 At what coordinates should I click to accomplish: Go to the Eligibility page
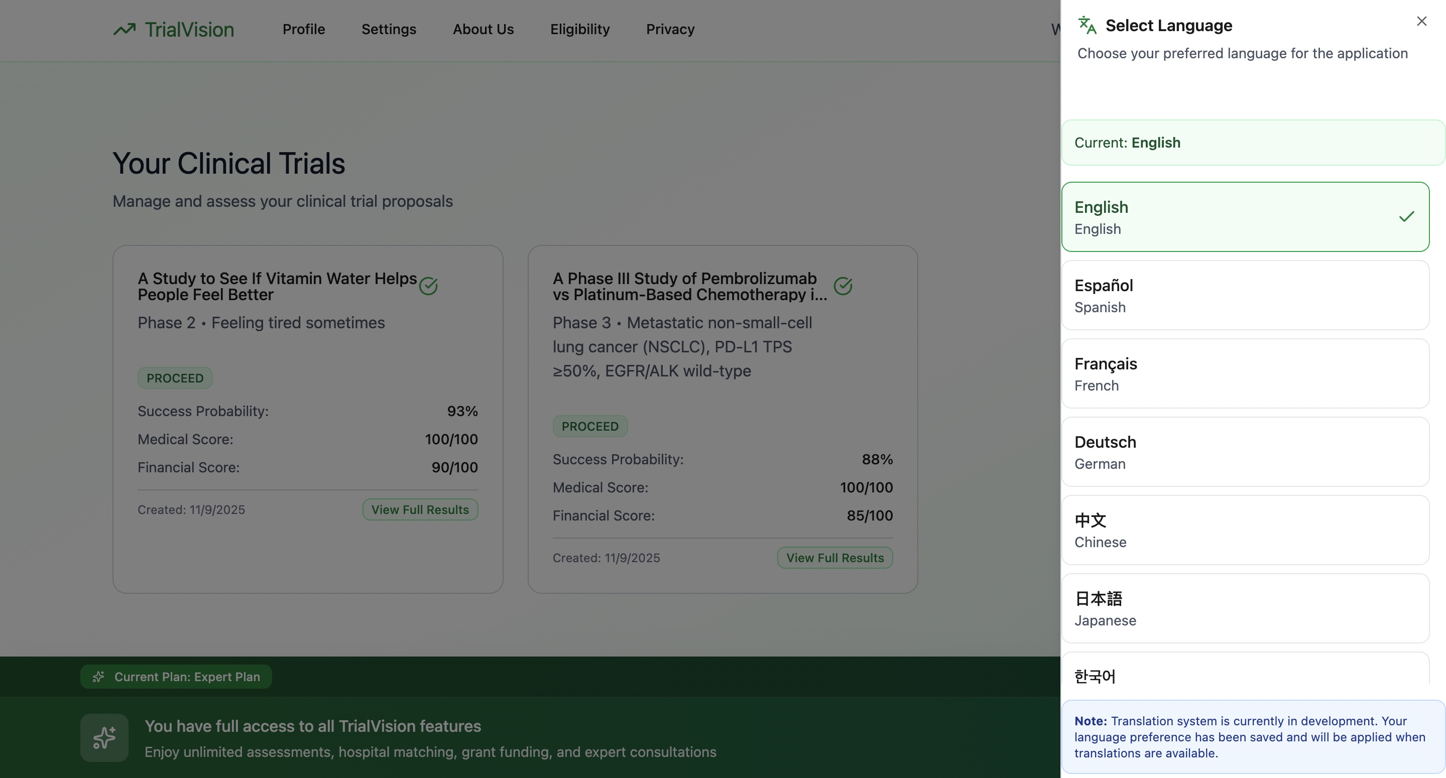point(580,29)
